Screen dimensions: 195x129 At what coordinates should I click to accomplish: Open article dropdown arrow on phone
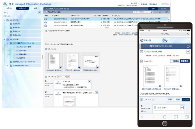188,51
